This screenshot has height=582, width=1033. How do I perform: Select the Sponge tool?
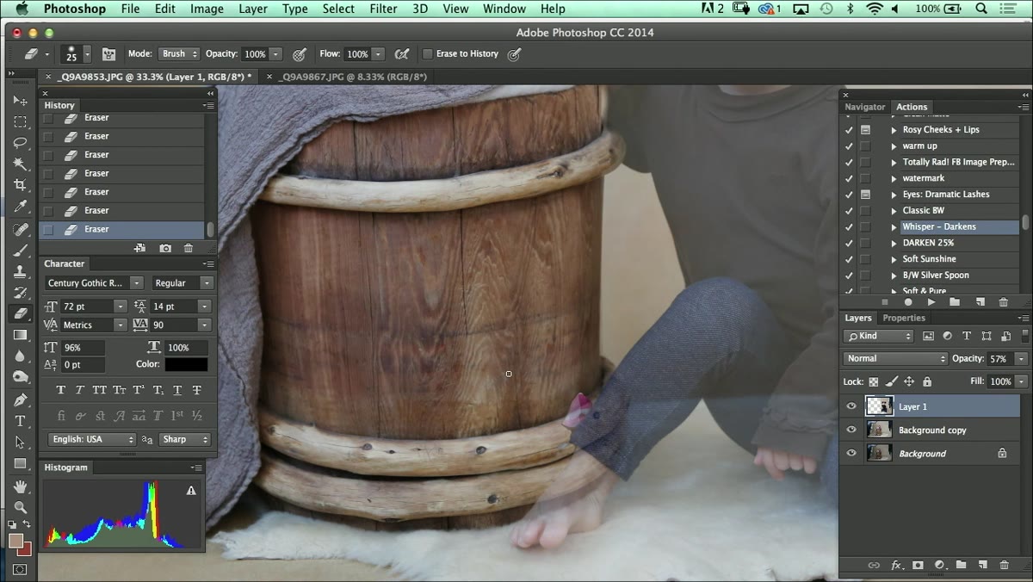click(x=21, y=377)
